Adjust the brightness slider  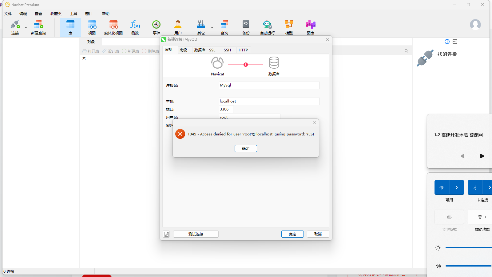click(469, 247)
